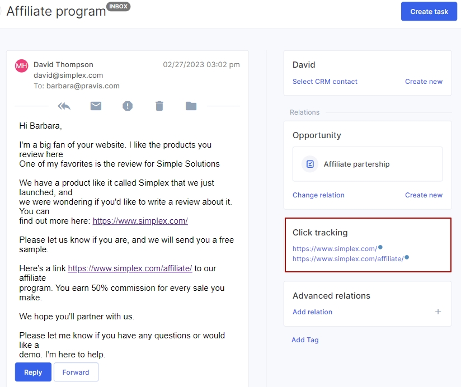This screenshot has width=461, height=387.
Task: Click the Add Tag link
Action: [x=305, y=339]
